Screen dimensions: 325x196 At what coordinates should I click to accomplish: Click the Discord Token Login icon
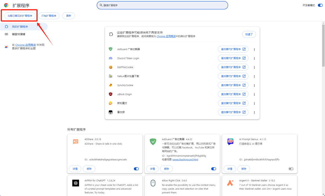(x=111, y=58)
